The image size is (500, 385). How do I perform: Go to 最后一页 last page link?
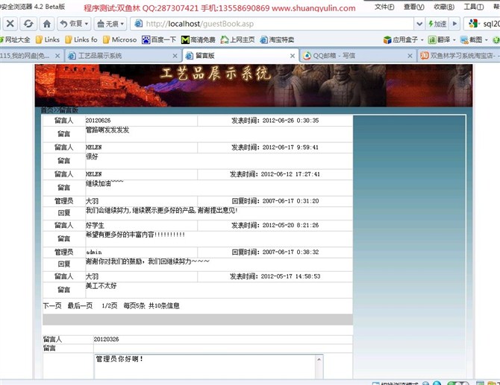click(x=80, y=306)
